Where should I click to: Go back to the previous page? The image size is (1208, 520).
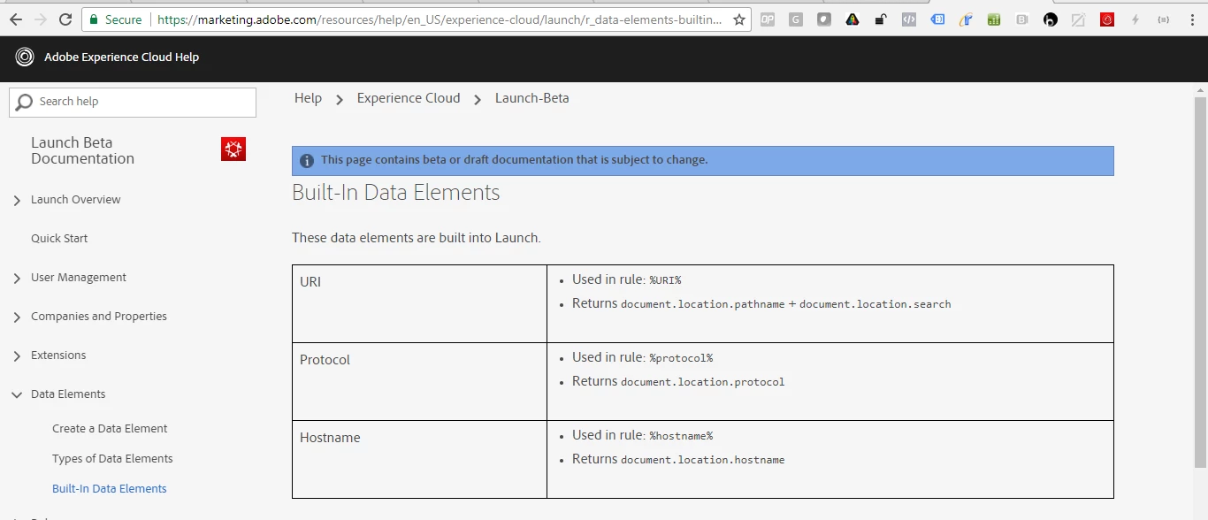pyautogui.click(x=16, y=19)
